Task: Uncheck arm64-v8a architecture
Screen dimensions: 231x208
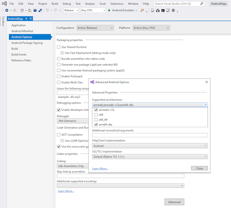Action: coord(96,124)
